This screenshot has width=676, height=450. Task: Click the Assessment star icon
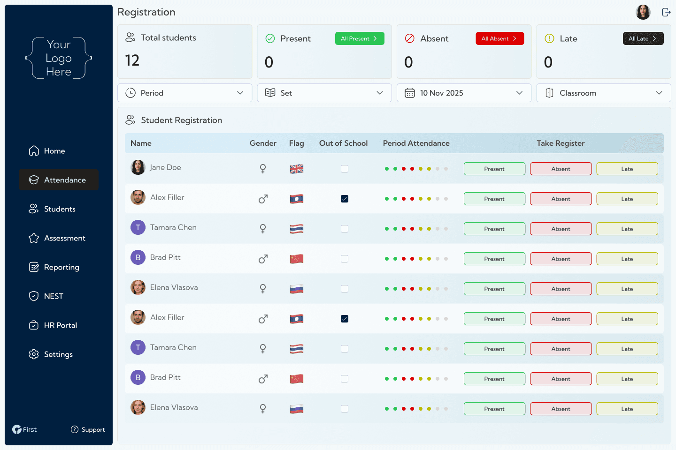[33, 238]
